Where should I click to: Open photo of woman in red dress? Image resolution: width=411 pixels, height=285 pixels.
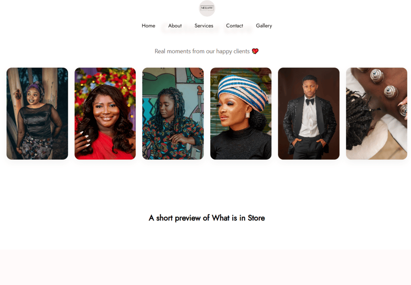(x=105, y=113)
